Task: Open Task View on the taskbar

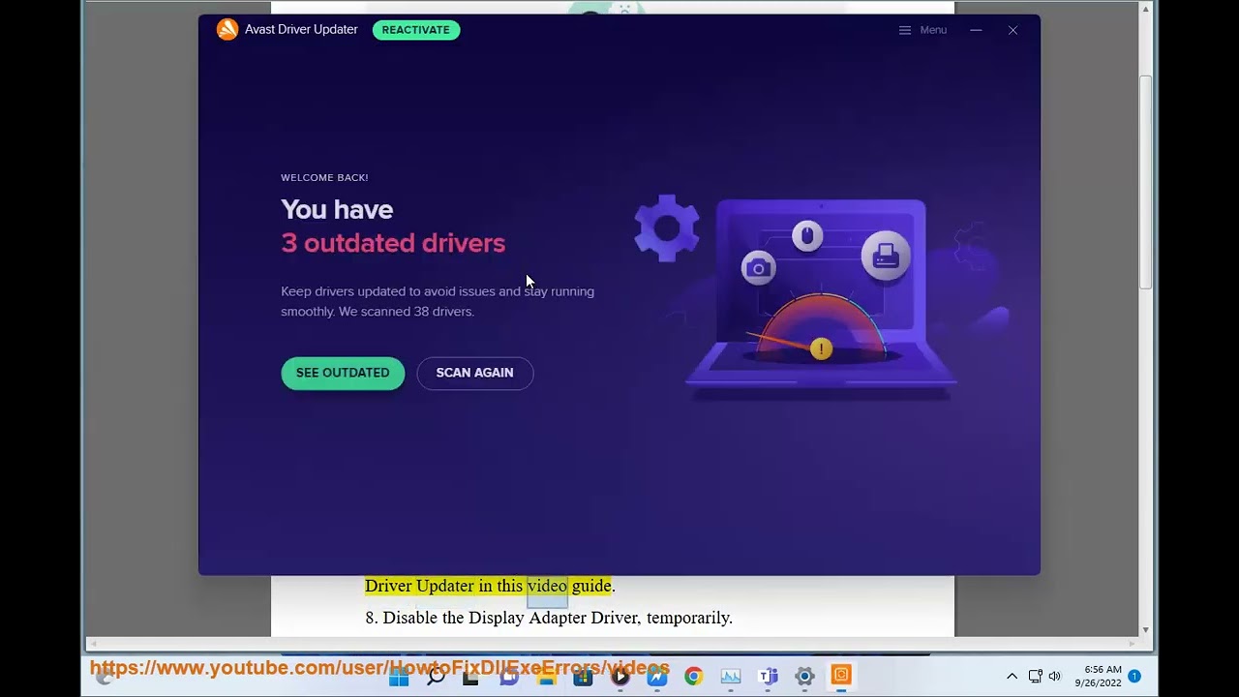Action: pyautogui.click(x=471, y=677)
